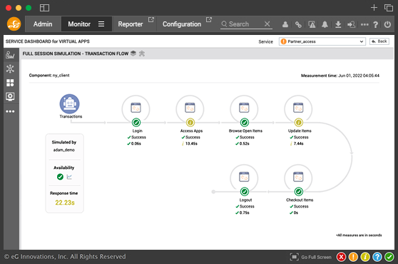Click the 0.06s Login time value

coord(136,143)
